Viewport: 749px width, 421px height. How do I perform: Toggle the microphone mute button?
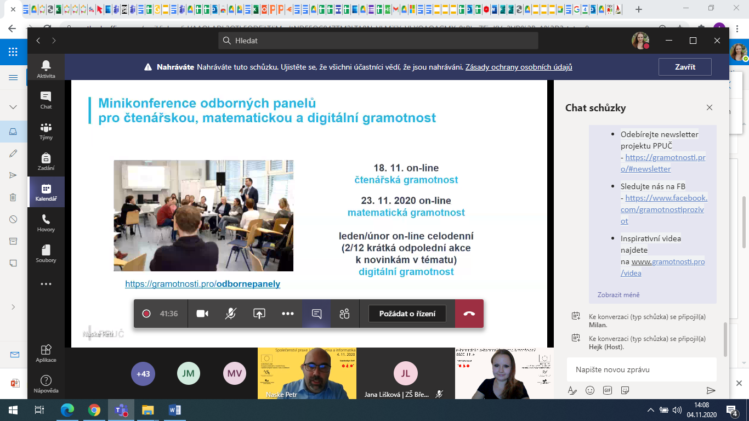coord(231,314)
